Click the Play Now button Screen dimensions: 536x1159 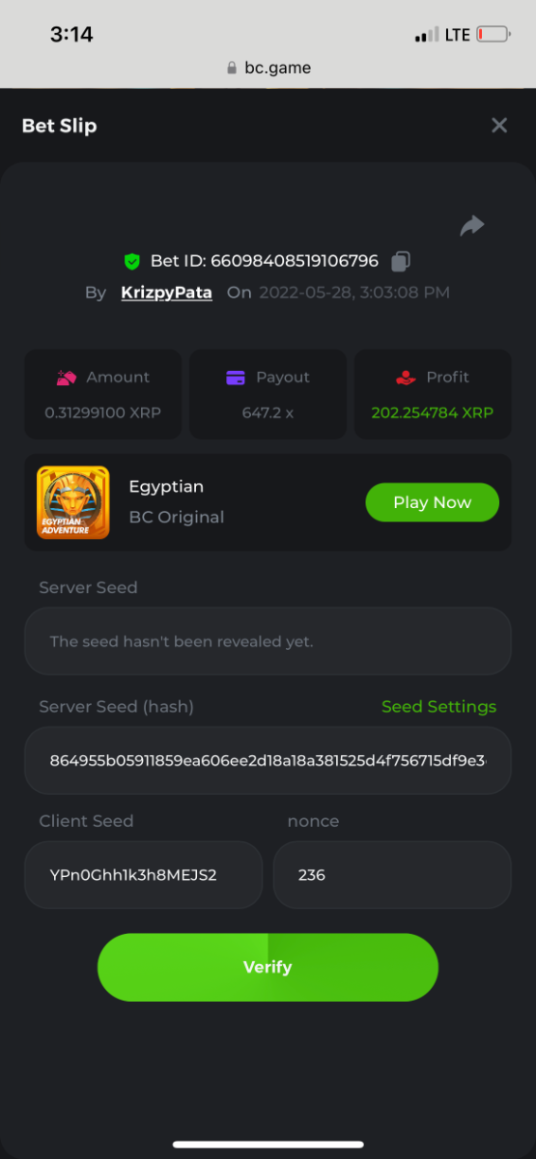[x=432, y=502]
